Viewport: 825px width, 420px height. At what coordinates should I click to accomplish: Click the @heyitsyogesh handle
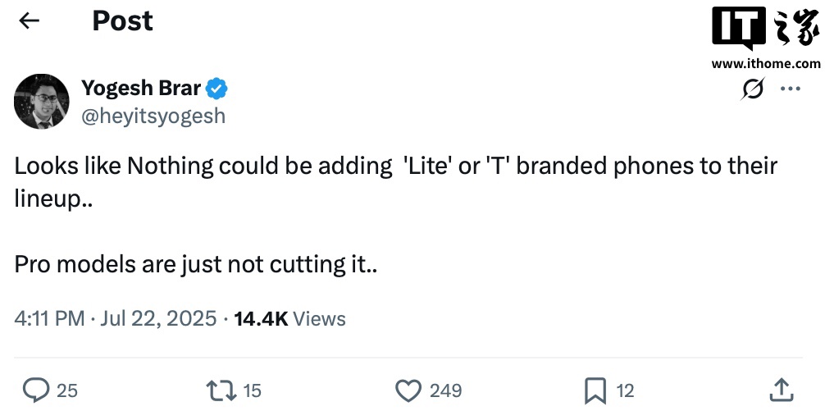[153, 116]
